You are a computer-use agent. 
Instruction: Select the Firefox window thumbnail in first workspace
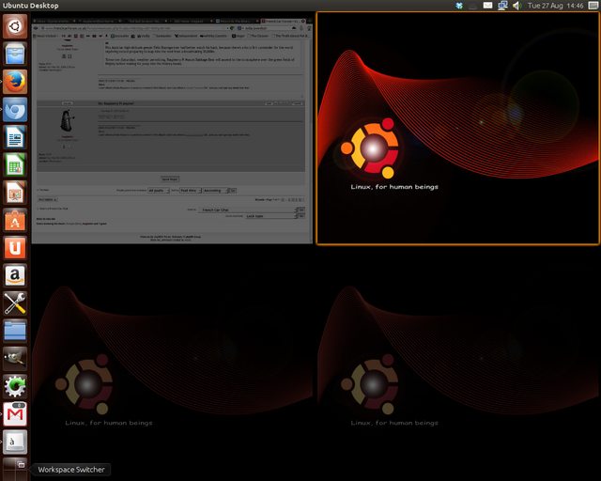[x=172, y=131]
